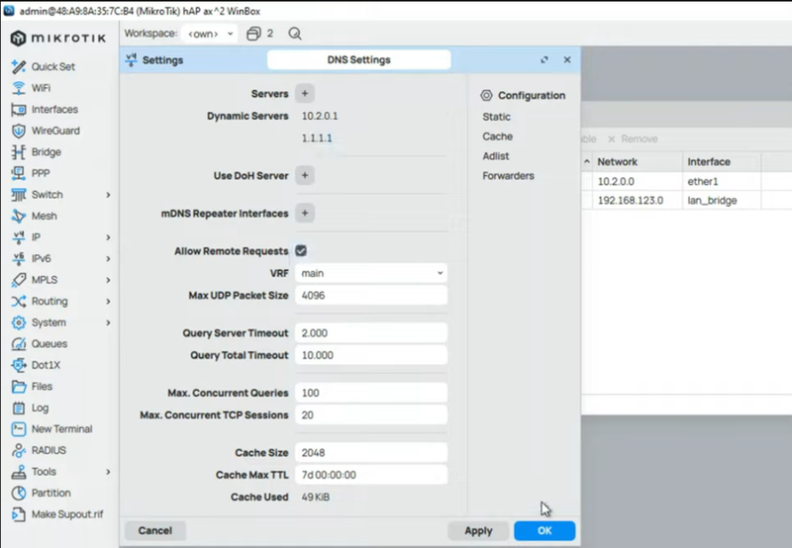Click the workspace search magnifier icon
The width and height of the screenshot is (792, 548).
(x=295, y=34)
